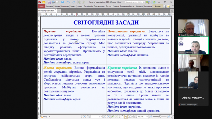Select Андрій Єрмоленко video thumbnail
The height and width of the screenshot is (119, 212).
[x=193, y=46]
